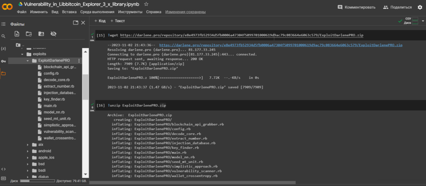Open model_nn.rb in file tree
This screenshot has height=186, width=426.
point(54,112)
